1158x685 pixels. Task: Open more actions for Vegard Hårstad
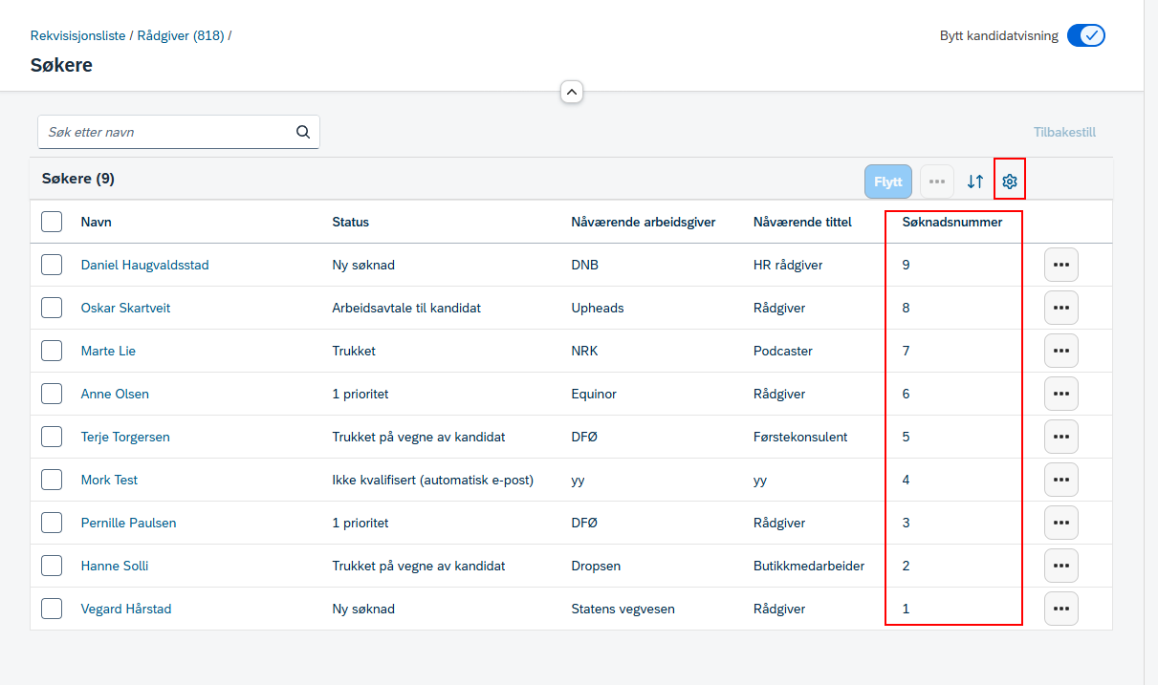tap(1061, 609)
